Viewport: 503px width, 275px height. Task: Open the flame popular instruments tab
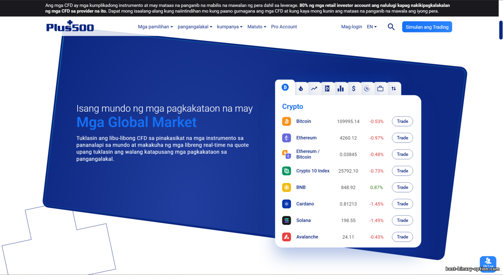[301, 89]
